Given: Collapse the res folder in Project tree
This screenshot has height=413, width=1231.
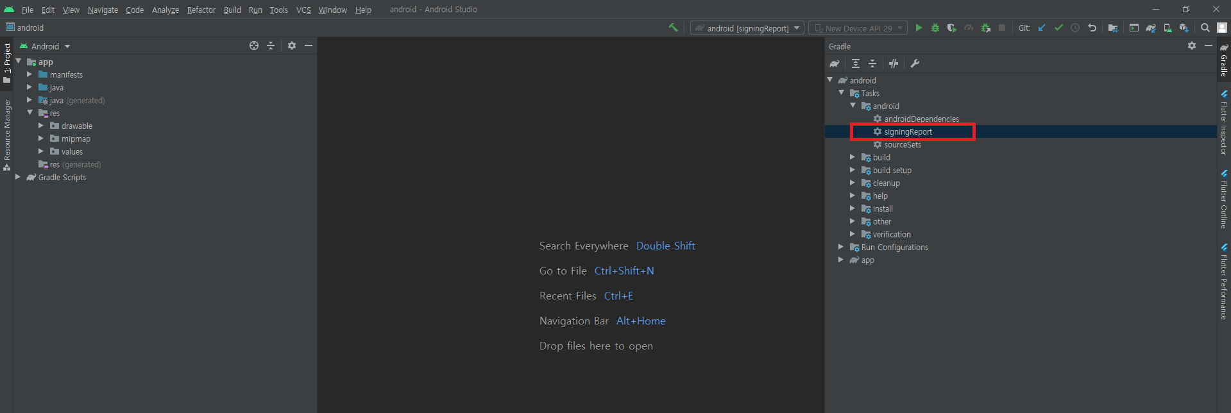Looking at the screenshot, I should [x=30, y=113].
